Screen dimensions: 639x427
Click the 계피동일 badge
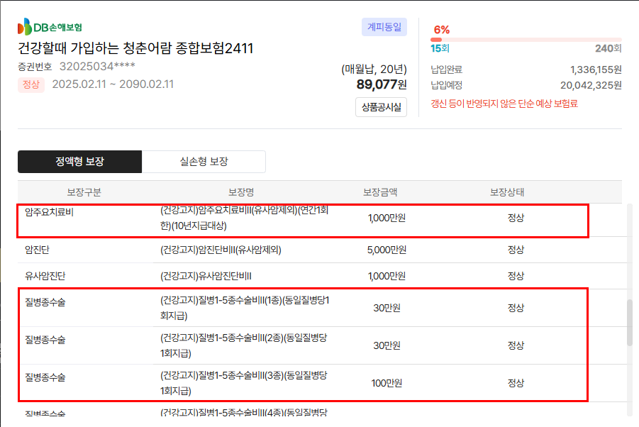tap(384, 28)
